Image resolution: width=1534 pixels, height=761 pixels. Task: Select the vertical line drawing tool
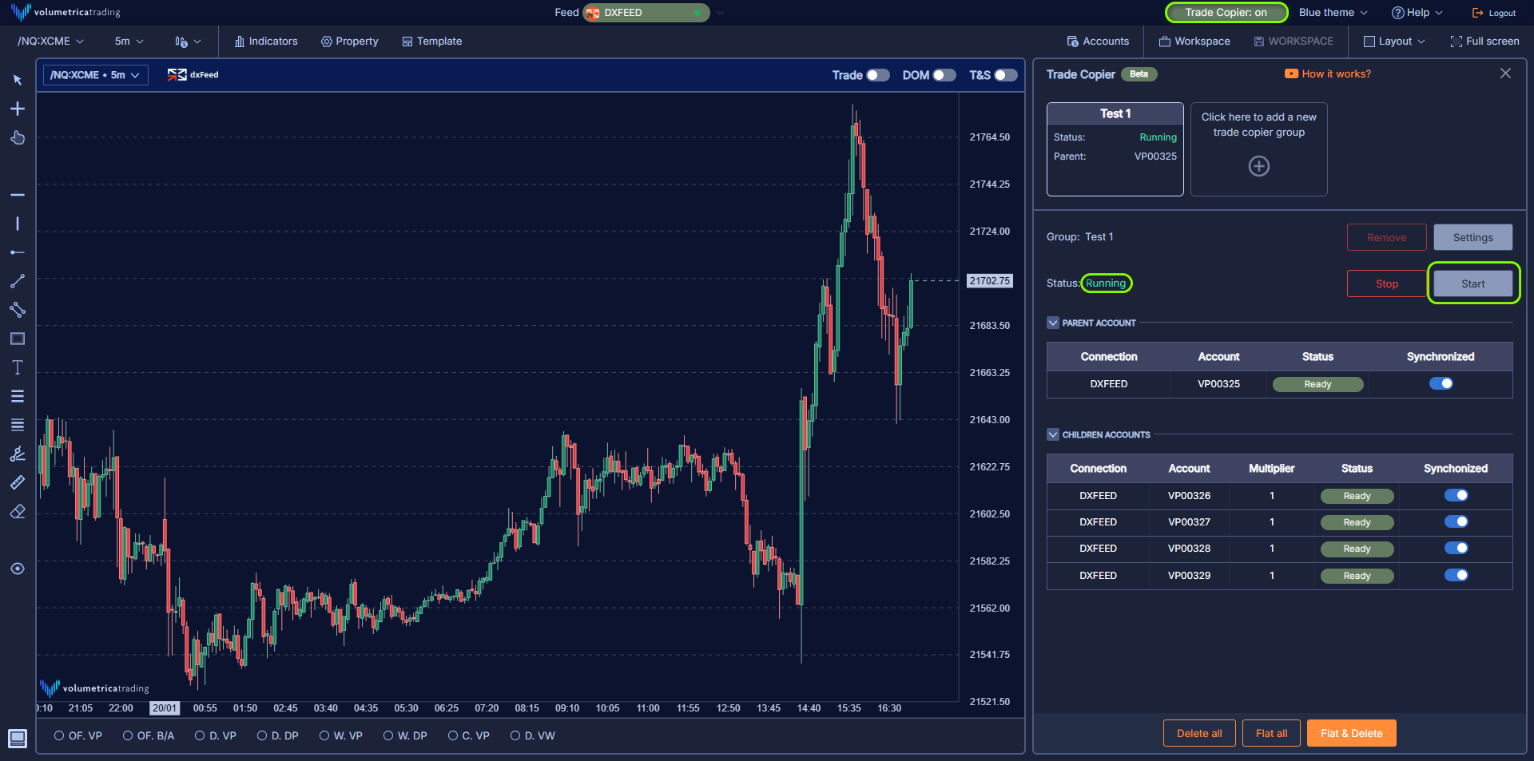point(18,224)
